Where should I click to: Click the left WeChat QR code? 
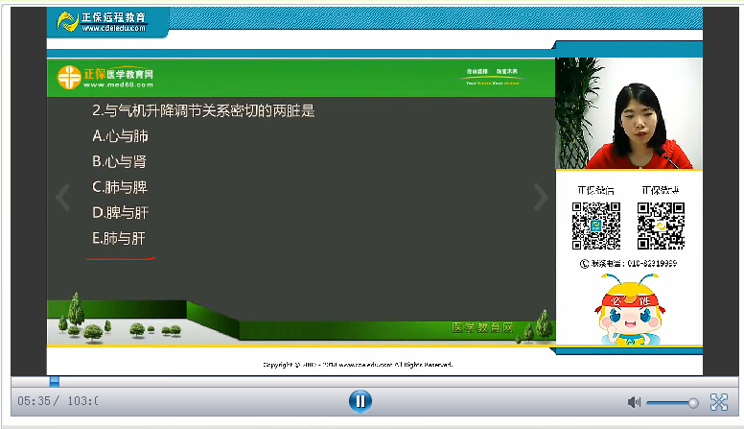[596, 226]
